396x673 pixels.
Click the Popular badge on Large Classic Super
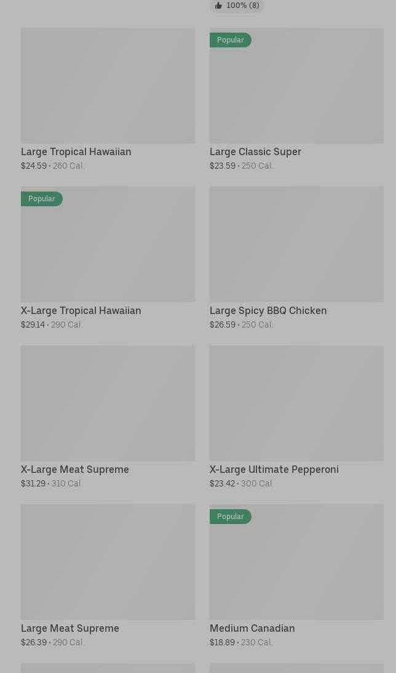231,40
